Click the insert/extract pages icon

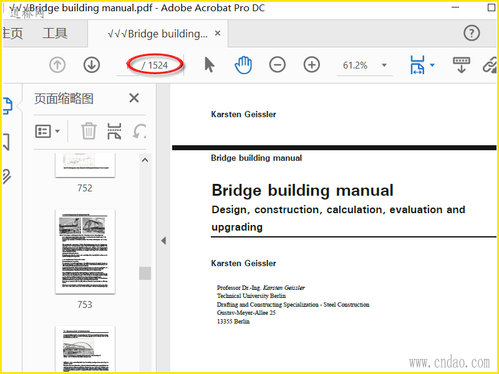(x=114, y=131)
